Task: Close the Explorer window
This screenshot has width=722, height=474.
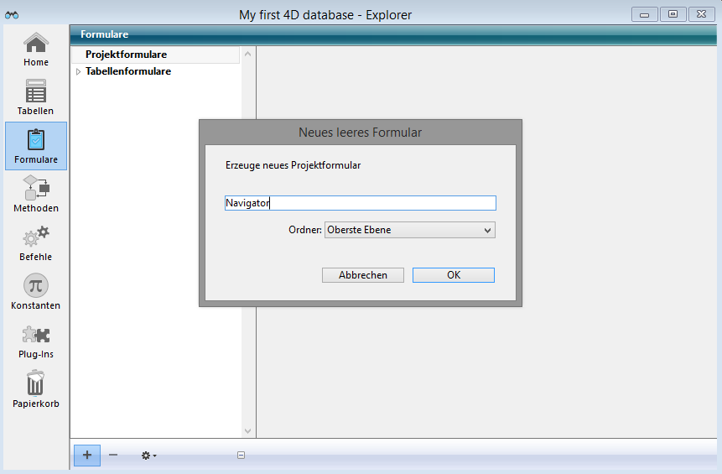Action: coord(701,14)
